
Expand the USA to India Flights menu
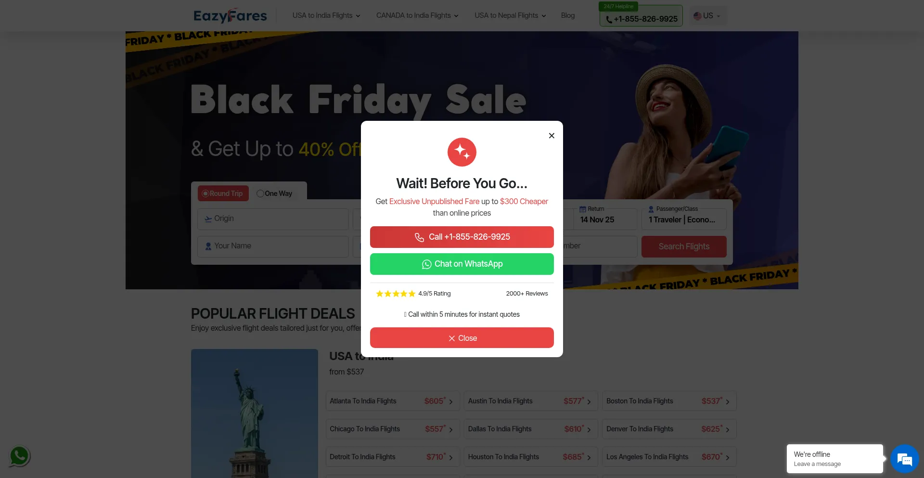(326, 15)
